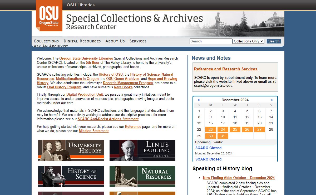Open the Oregon State University Libraries link
The image size is (316, 195).
(86, 58)
